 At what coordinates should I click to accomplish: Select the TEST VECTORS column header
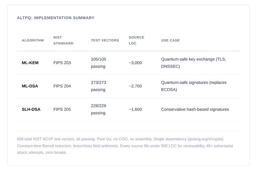coord(105,40)
